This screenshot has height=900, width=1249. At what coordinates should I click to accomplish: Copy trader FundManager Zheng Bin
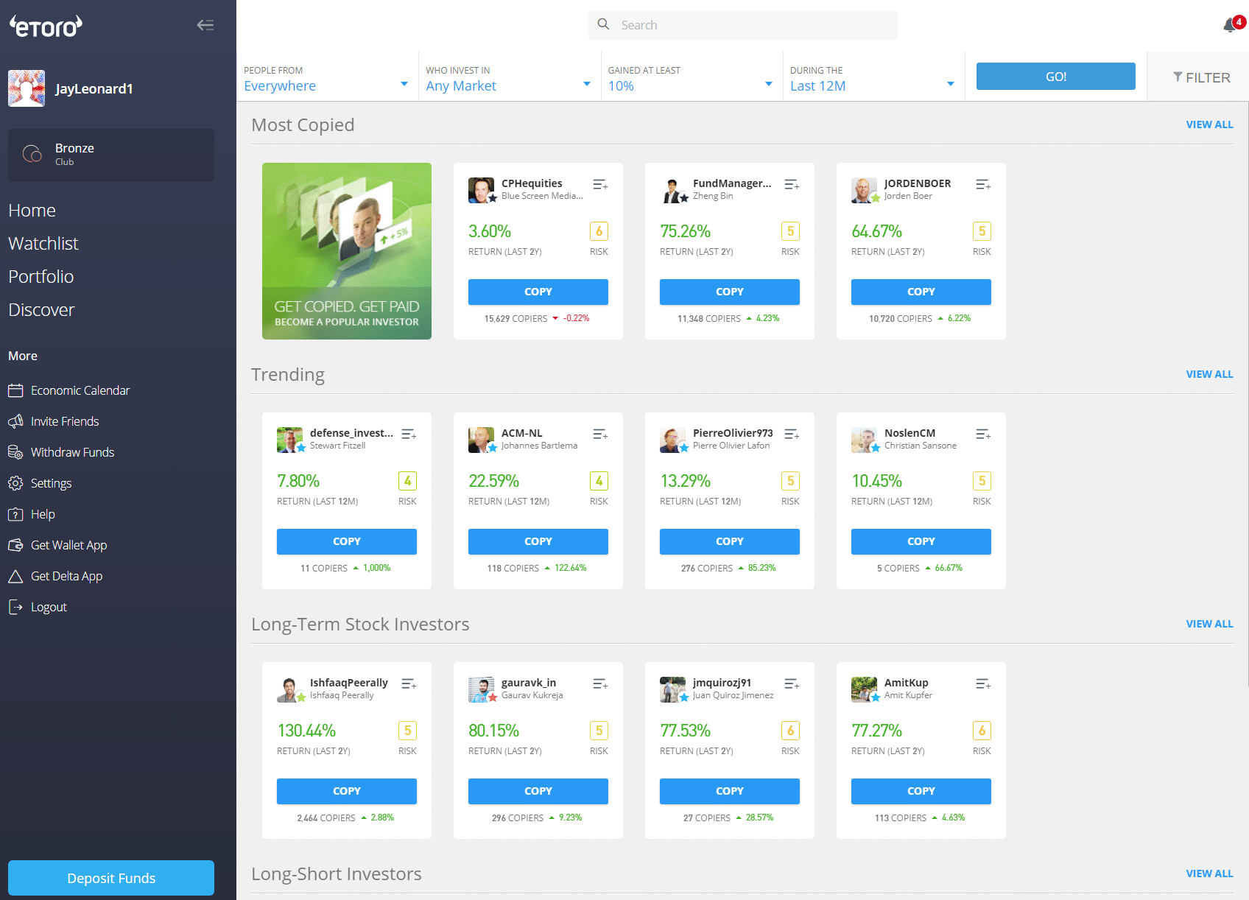pos(730,292)
